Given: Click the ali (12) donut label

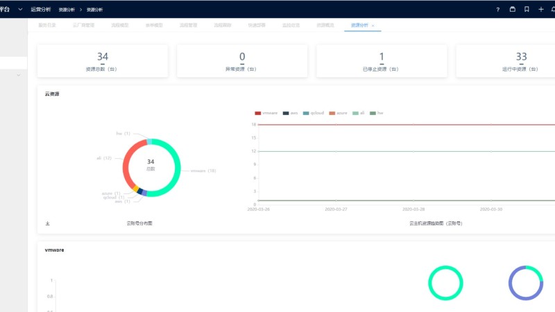Looking at the screenshot, I should 104,158.
